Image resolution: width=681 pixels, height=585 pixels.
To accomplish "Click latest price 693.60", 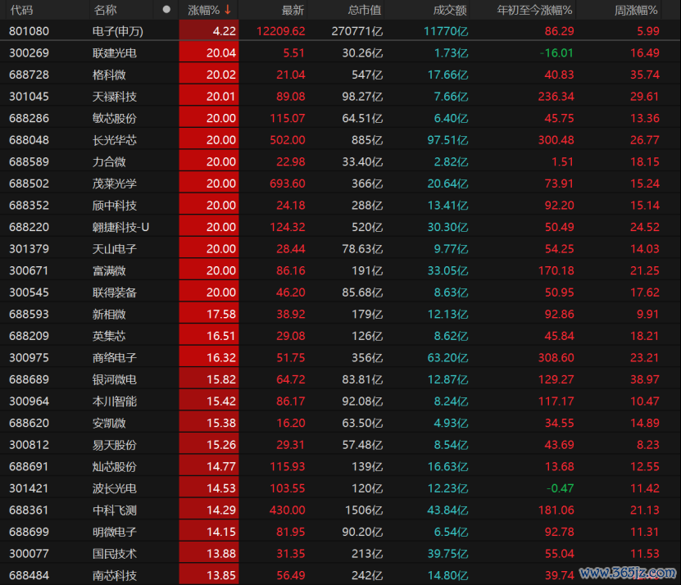I will [x=287, y=184].
